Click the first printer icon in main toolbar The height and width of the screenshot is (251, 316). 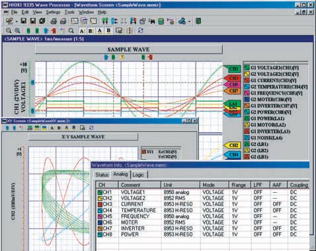point(54,21)
